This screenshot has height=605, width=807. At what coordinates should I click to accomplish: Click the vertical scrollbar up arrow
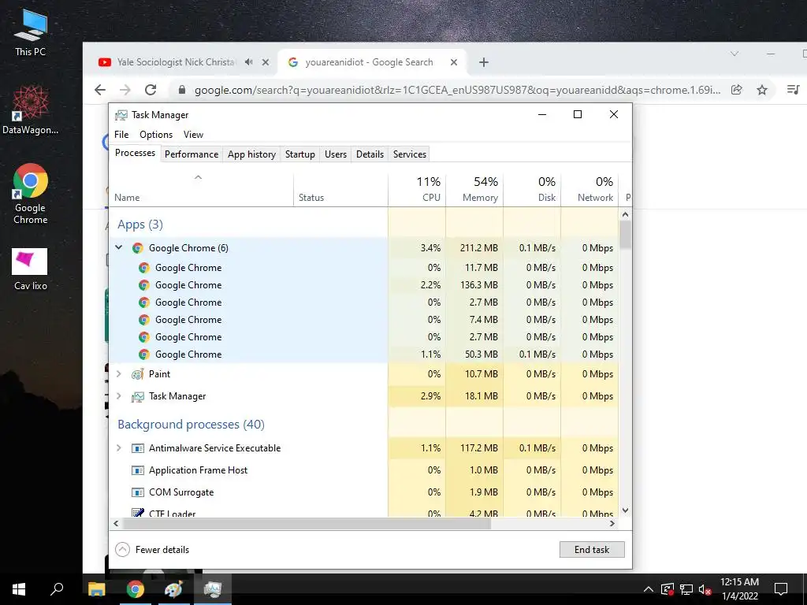tap(625, 214)
